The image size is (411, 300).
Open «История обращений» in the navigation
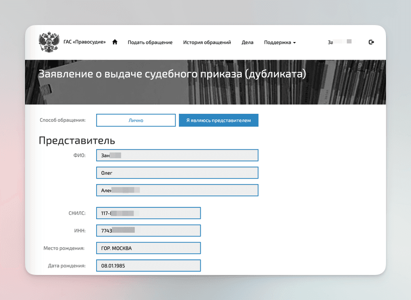207,42
